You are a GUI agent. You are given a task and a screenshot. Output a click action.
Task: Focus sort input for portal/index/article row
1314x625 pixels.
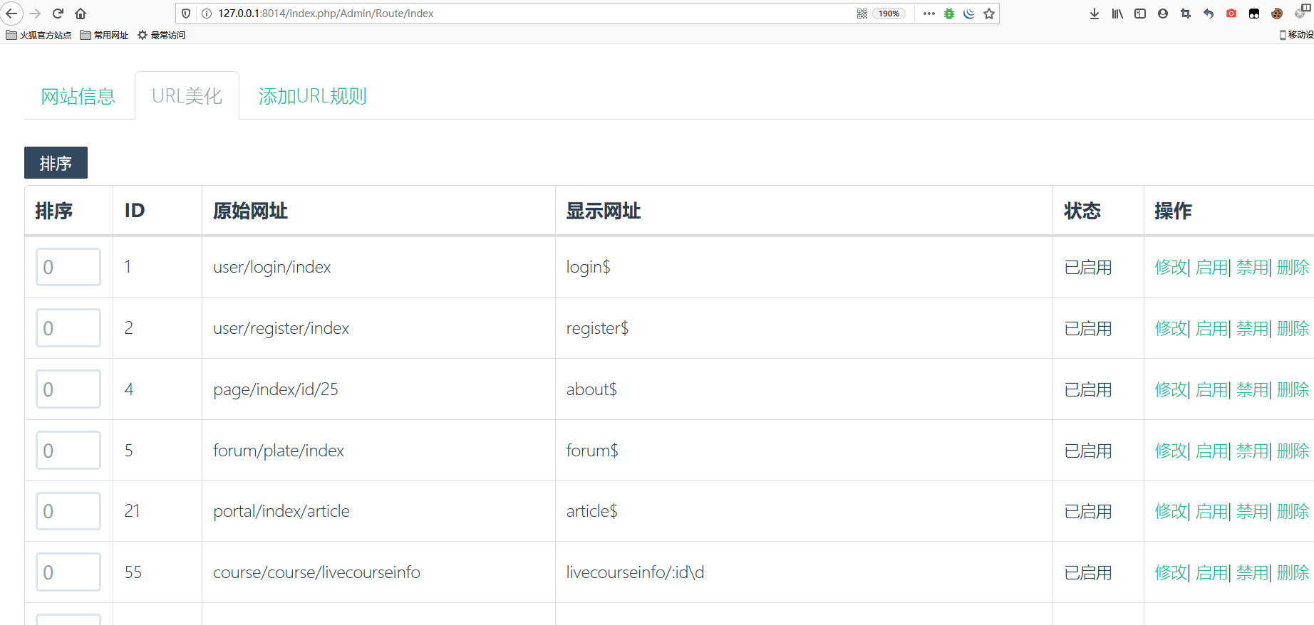(68, 511)
